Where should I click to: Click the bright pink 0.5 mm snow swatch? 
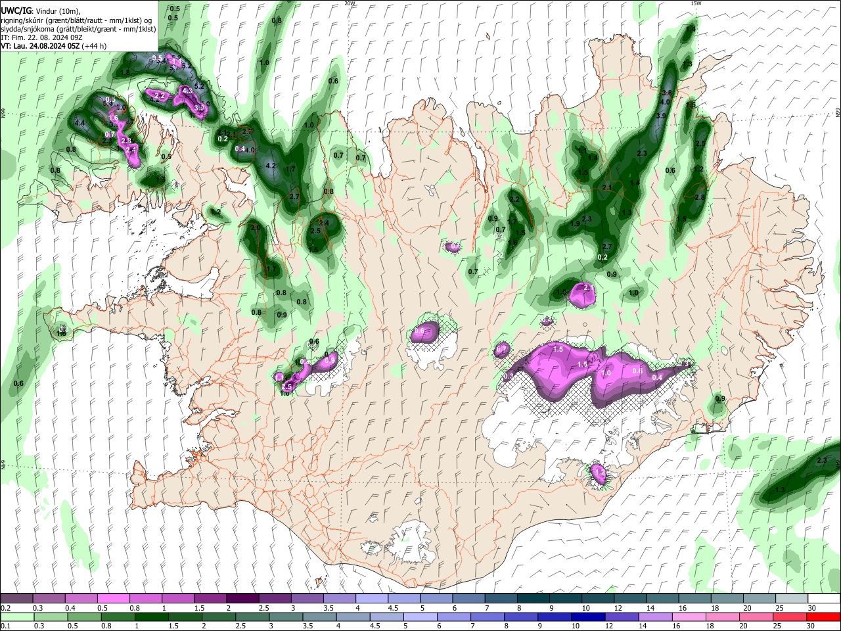point(113,599)
